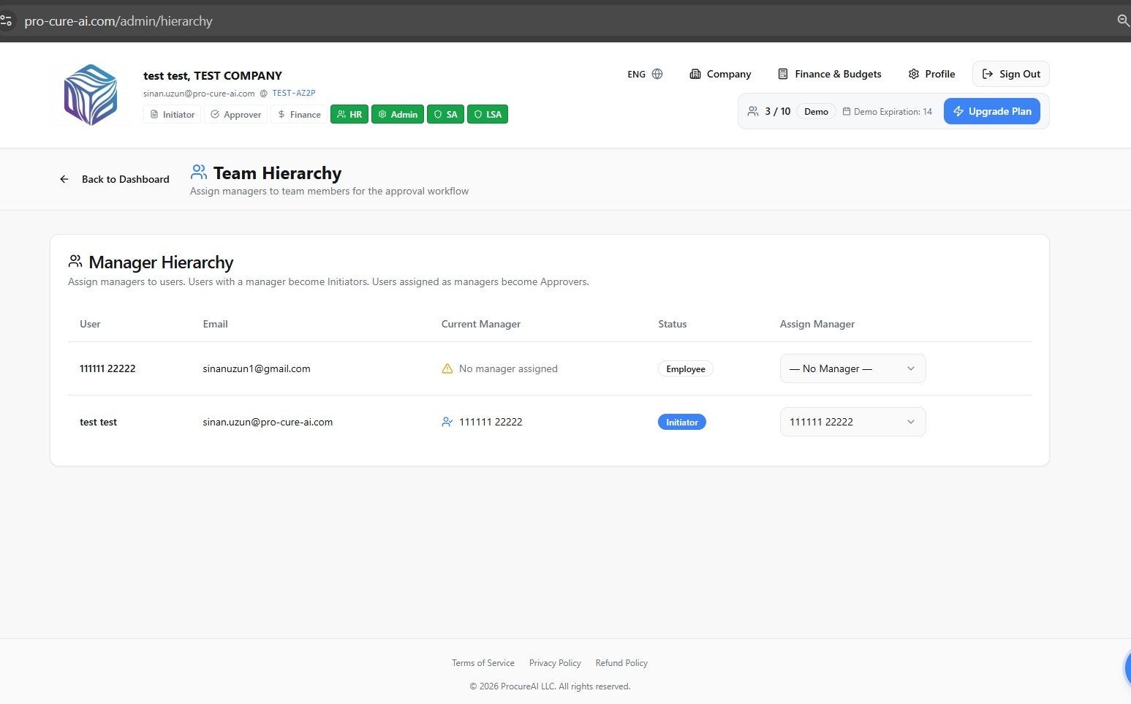Toggle the SA role badge

(445, 114)
